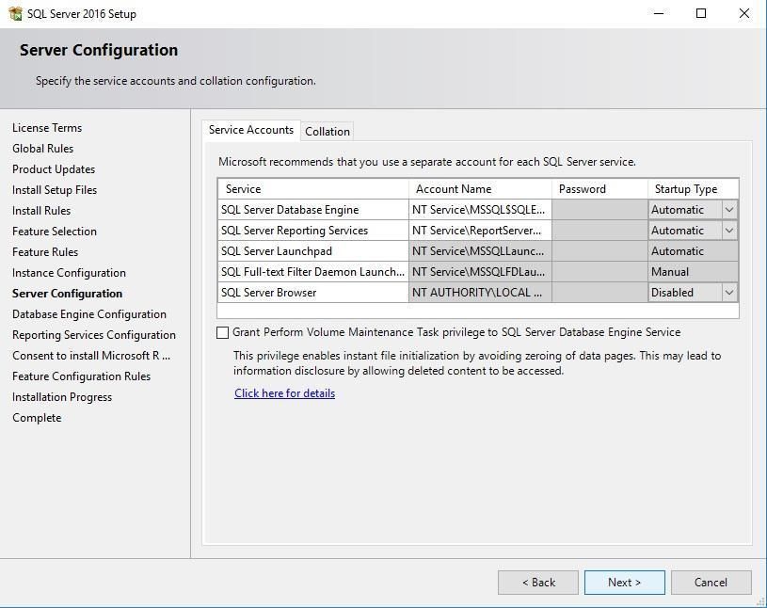Select the Service Accounts tab
The image size is (767, 608).
pyautogui.click(x=251, y=130)
